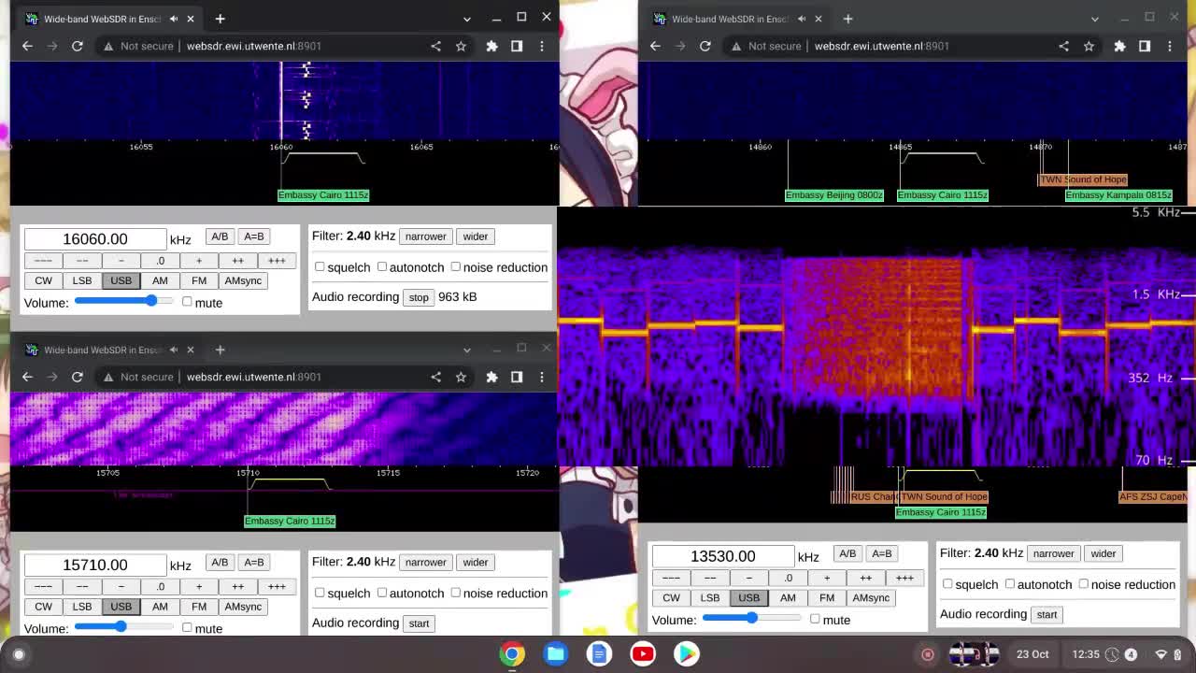
Task: Adjust the volume slider in the 13530 kHz window
Action: click(752, 618)
